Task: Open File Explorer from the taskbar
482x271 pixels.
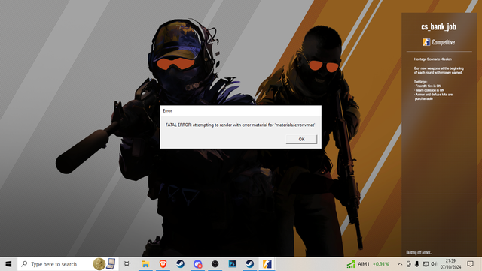Action: click(x=145, y=264)
